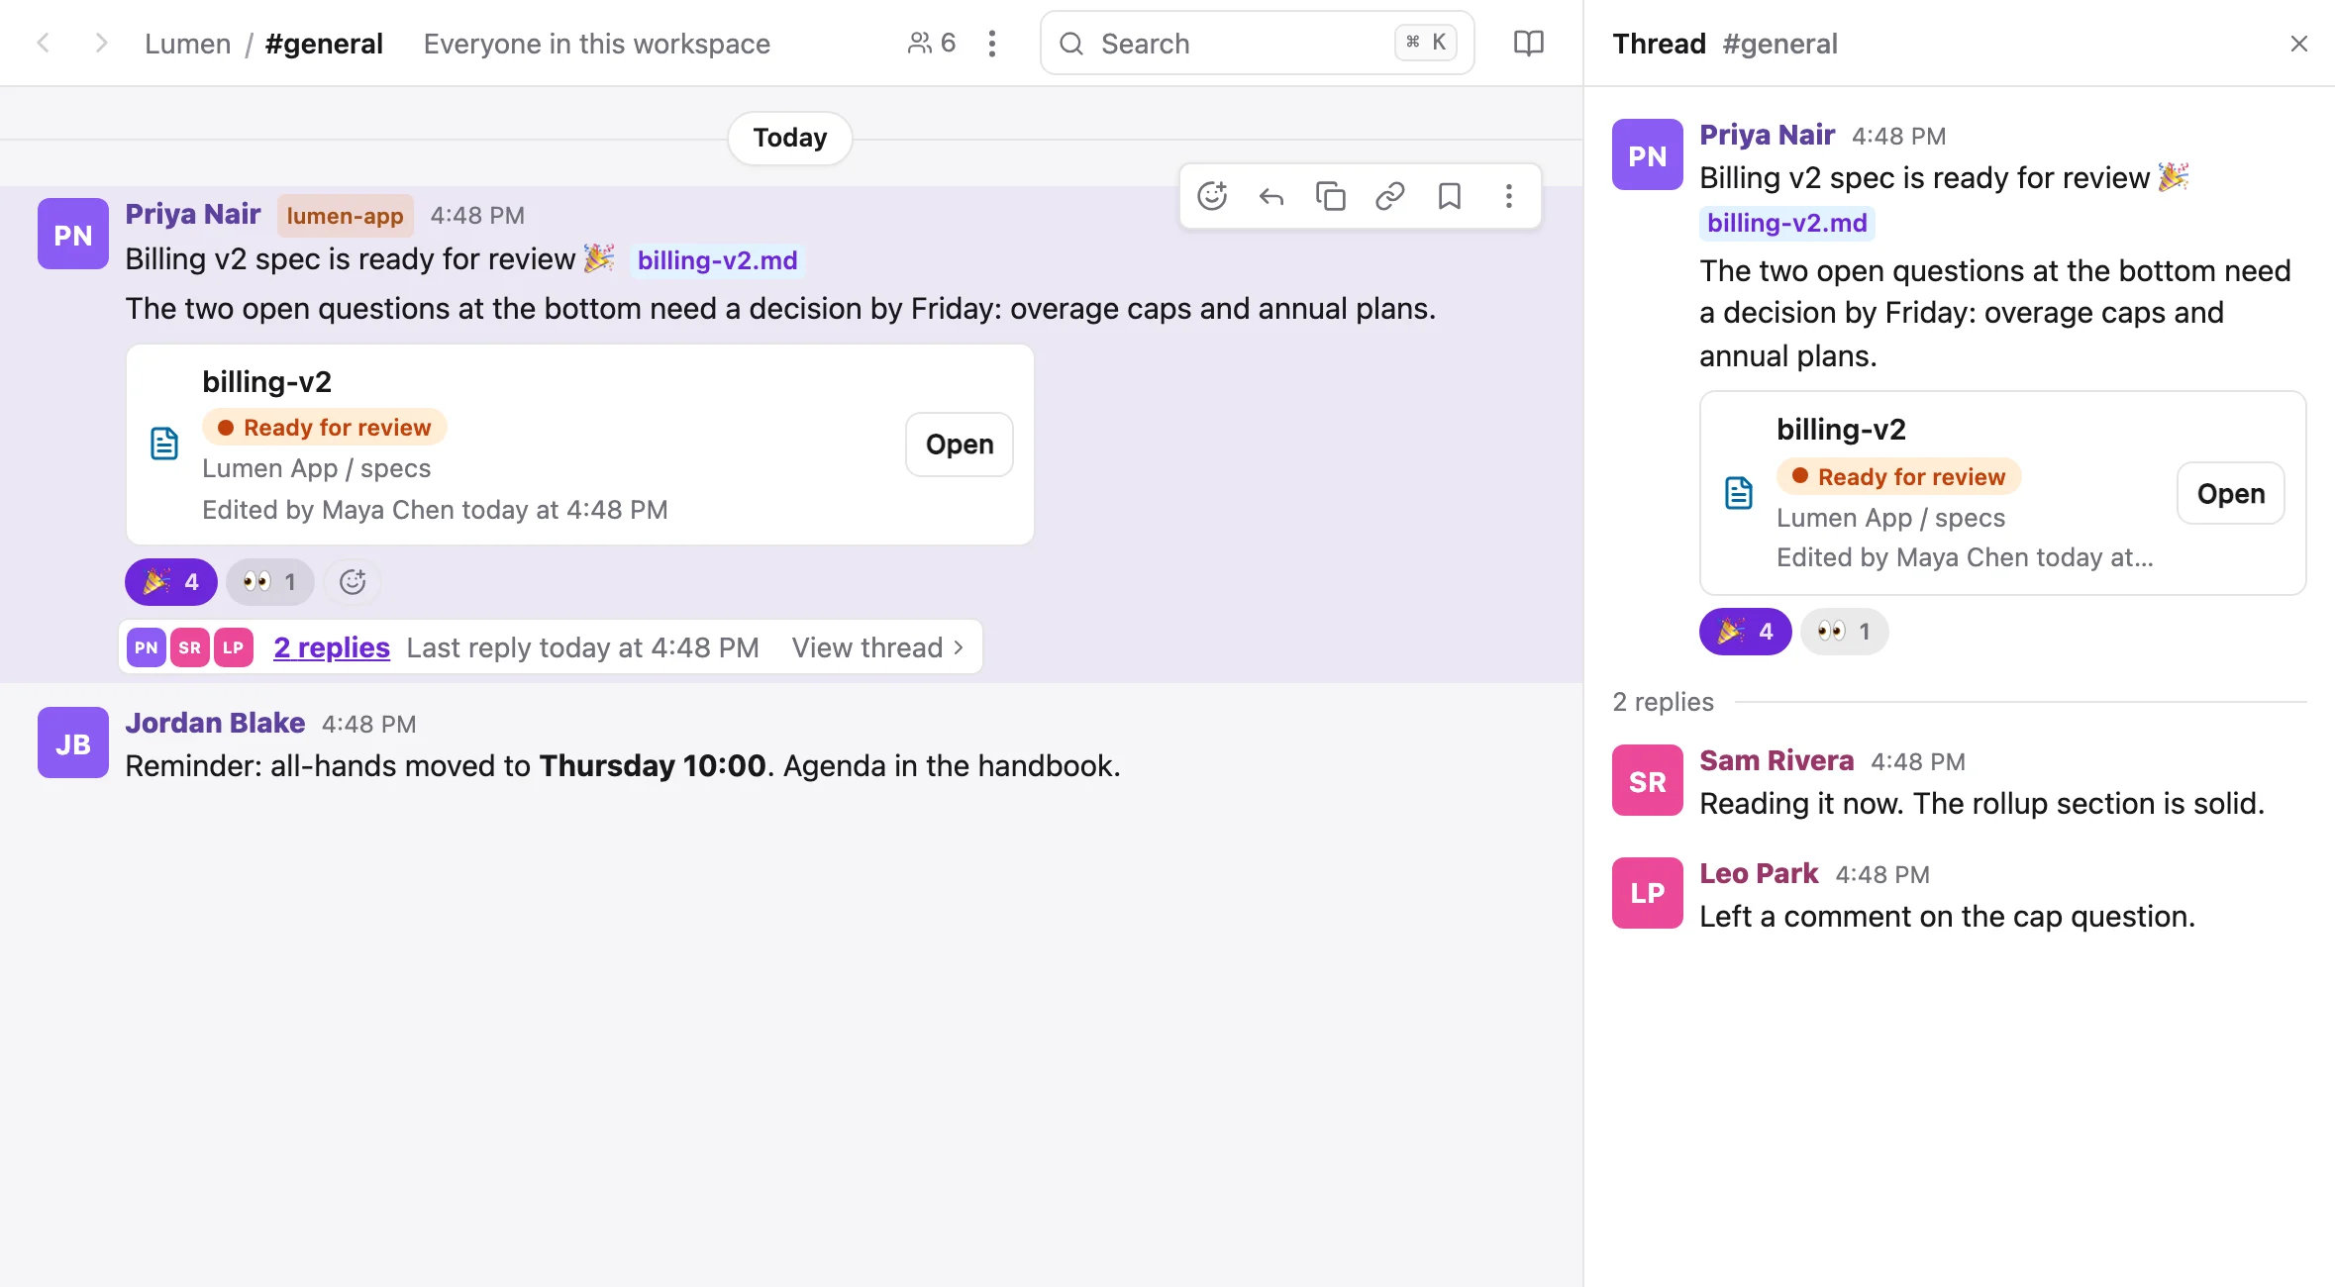
Task: Toggle the party popper reaction in the thread
Action: point(1745,632)
